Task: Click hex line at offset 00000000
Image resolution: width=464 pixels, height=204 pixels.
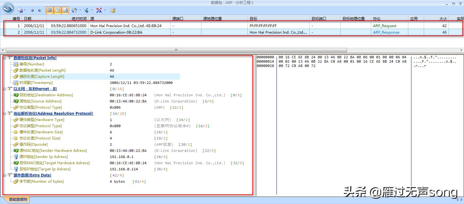Action: [x=343, y=57]
